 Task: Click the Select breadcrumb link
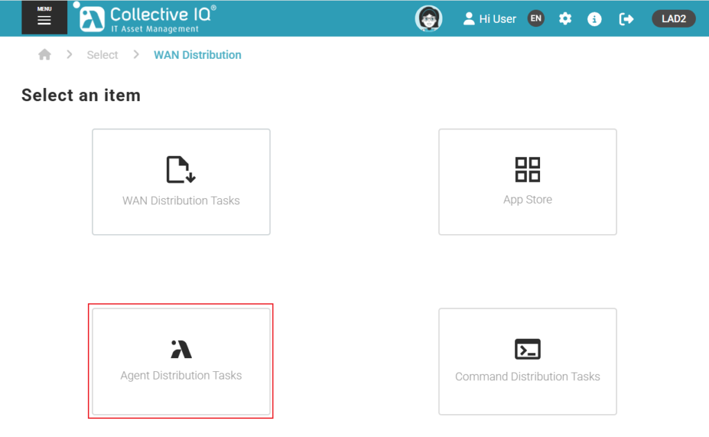point(102,55)
